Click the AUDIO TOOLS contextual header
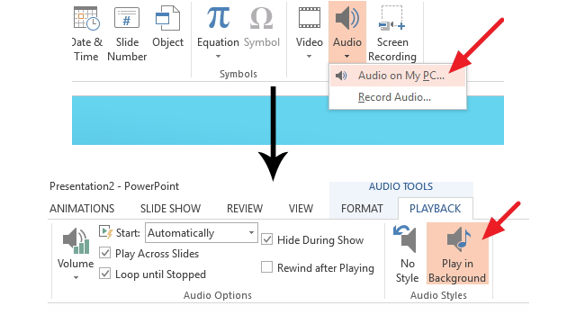The height and width of the screenshot is (324, 576). 400,186
